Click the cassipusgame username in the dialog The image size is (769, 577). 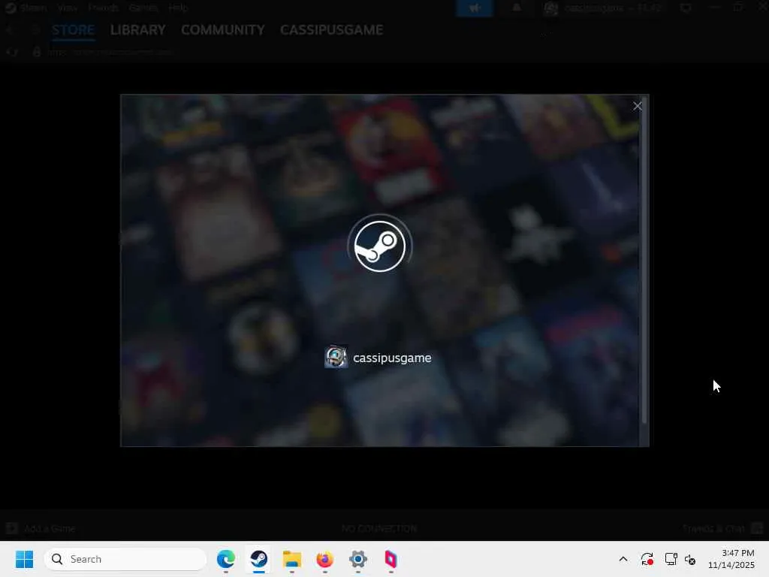pyautogui.click(x=392, y=358)
